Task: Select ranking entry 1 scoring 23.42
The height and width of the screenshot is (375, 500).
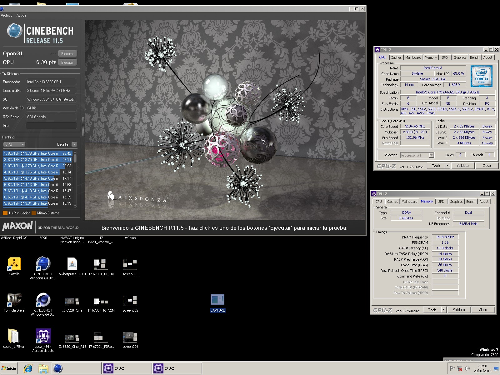Action: tap(38, 153)
